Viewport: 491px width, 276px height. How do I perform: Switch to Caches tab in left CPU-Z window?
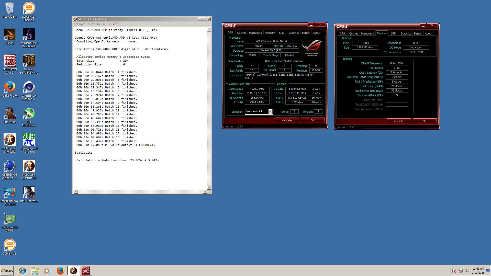coord(241,33)
